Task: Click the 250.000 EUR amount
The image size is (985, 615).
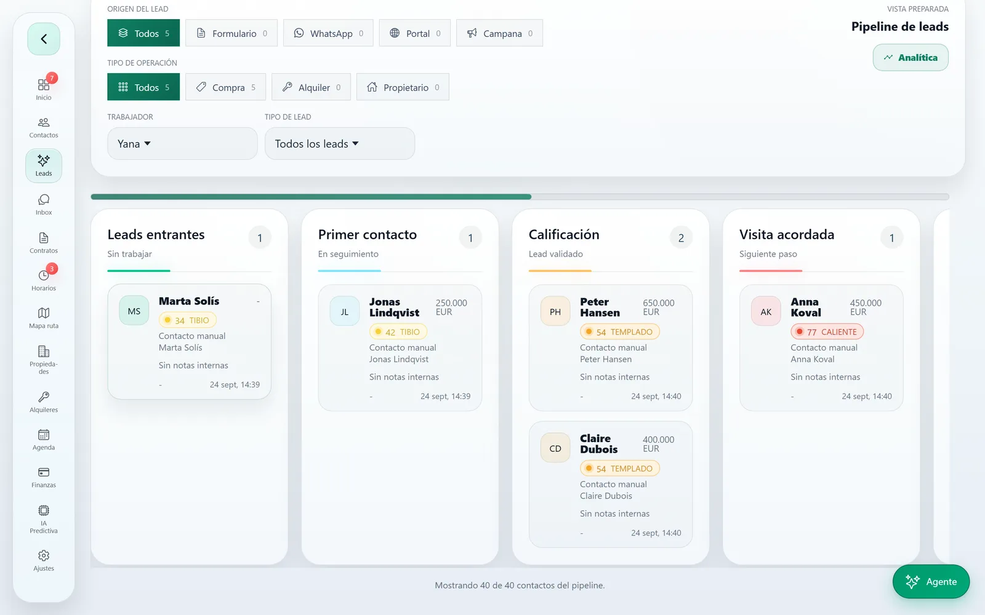Action: 451,307
